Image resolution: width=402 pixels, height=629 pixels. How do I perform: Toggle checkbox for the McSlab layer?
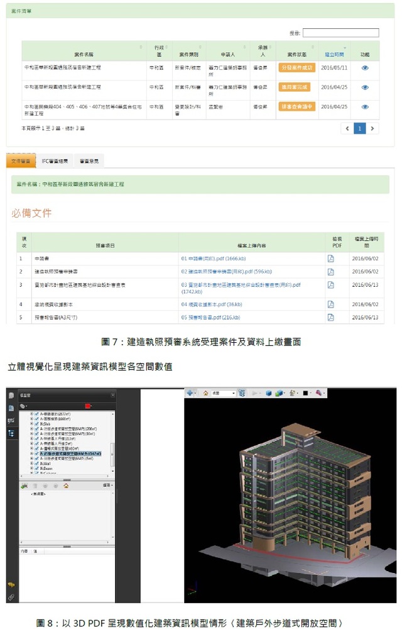coord(36,423)
